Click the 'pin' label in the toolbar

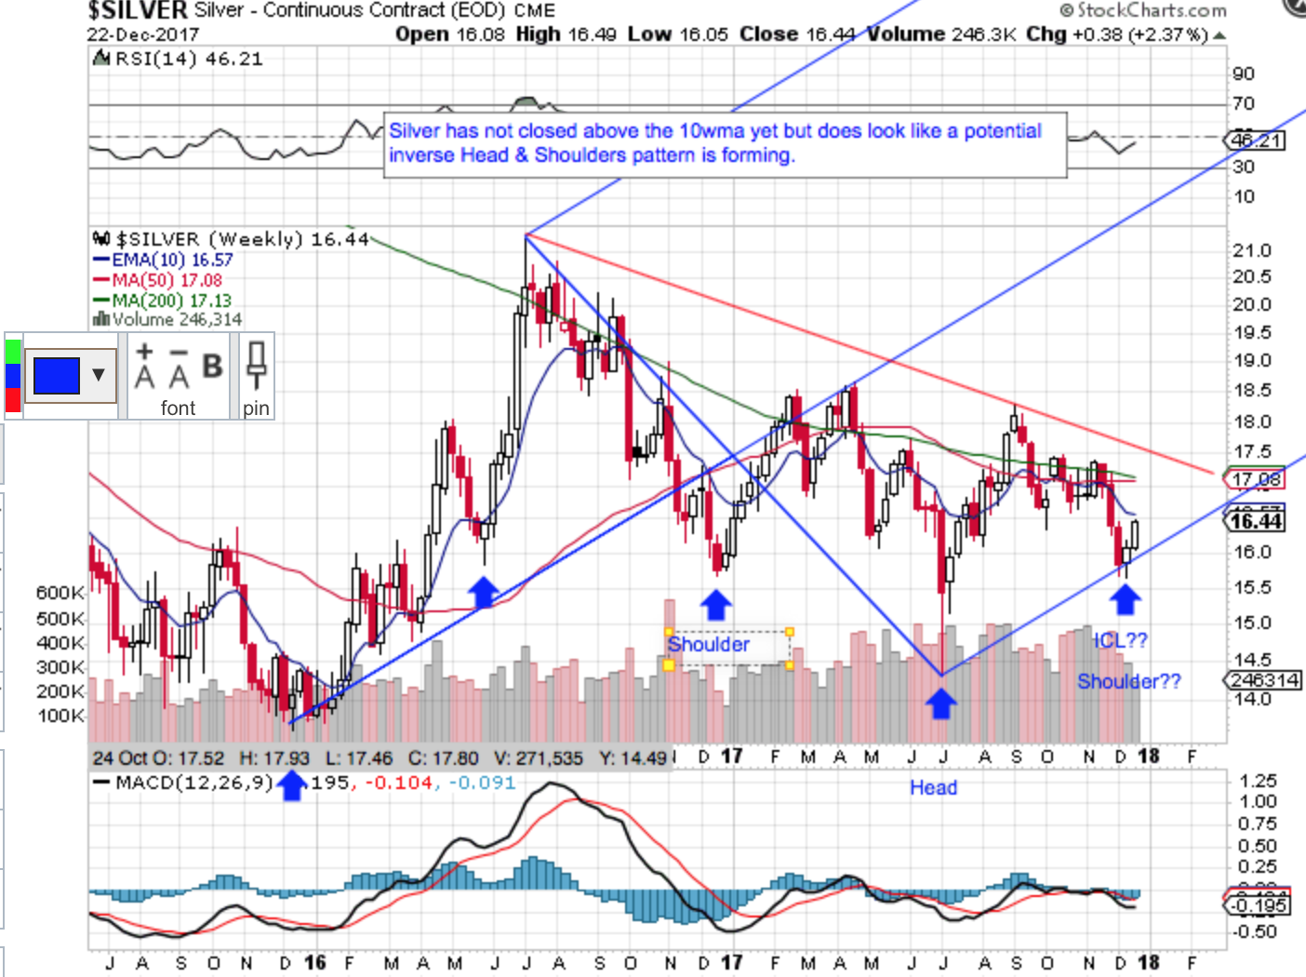click(256, 408)
